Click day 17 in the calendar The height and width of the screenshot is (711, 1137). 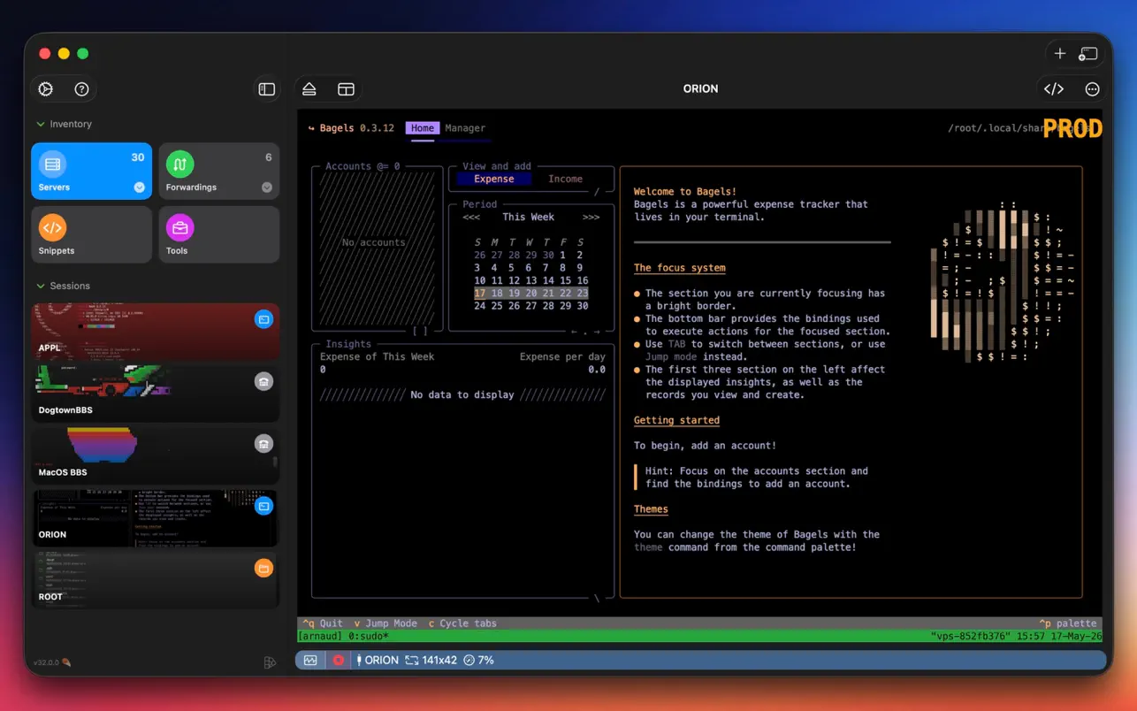point(480,293)
